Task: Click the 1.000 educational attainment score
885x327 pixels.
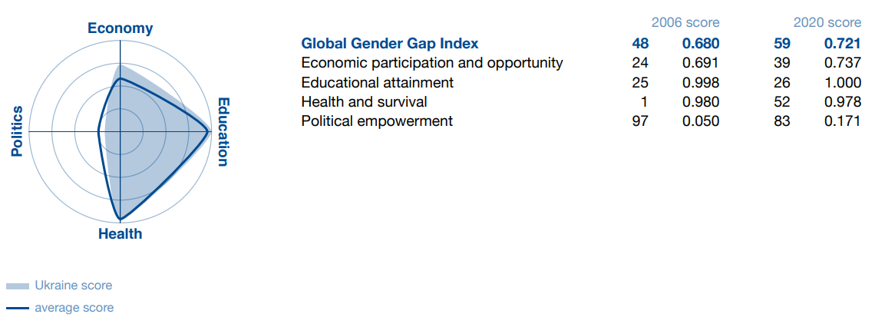Action: 843,82
